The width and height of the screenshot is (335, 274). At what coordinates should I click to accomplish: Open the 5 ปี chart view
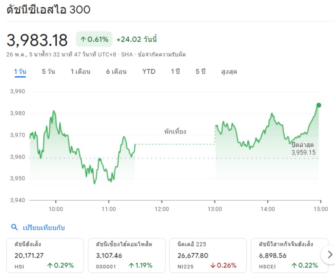[200, 72]
